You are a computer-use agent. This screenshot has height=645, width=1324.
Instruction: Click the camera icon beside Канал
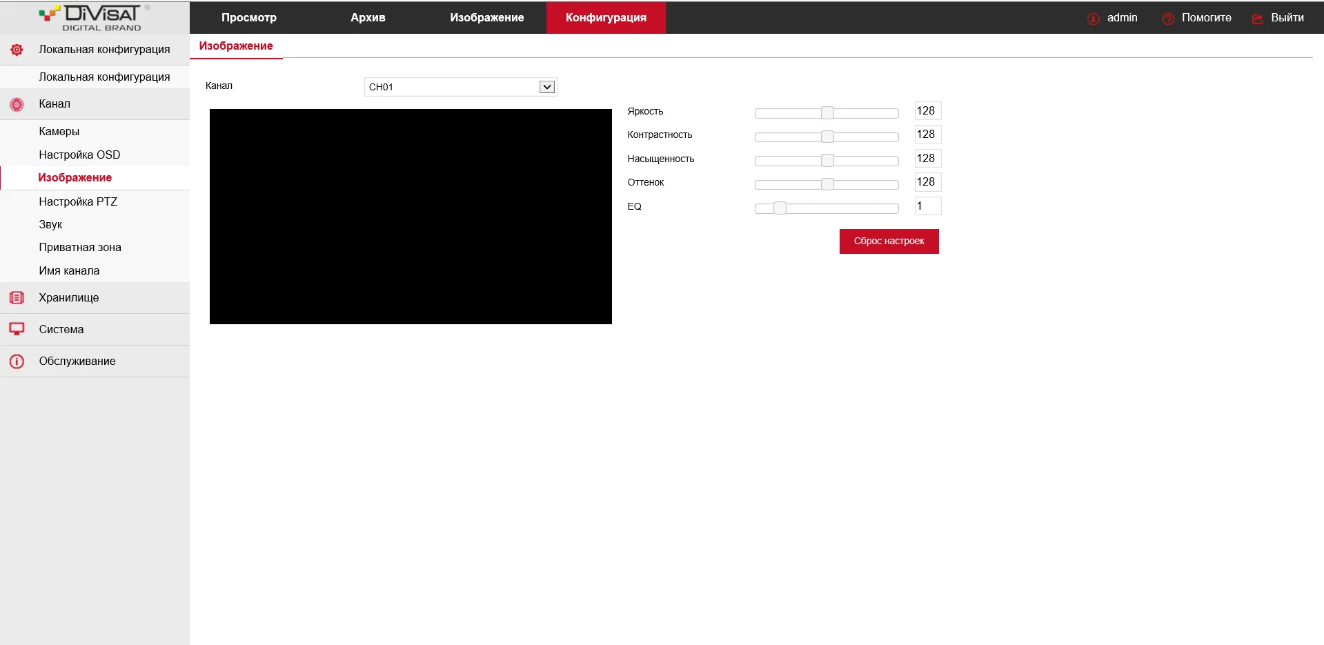pyautogui.click(x=17, y=104)
